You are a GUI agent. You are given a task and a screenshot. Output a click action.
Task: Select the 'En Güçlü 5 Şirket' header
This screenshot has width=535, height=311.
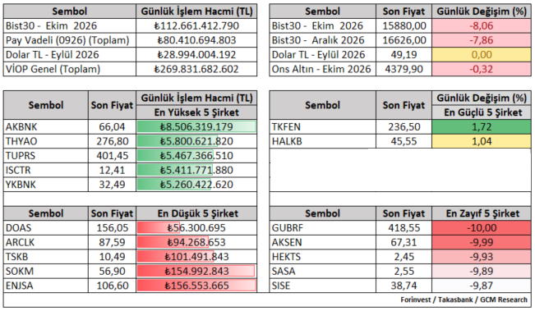(x=482, y=112)
